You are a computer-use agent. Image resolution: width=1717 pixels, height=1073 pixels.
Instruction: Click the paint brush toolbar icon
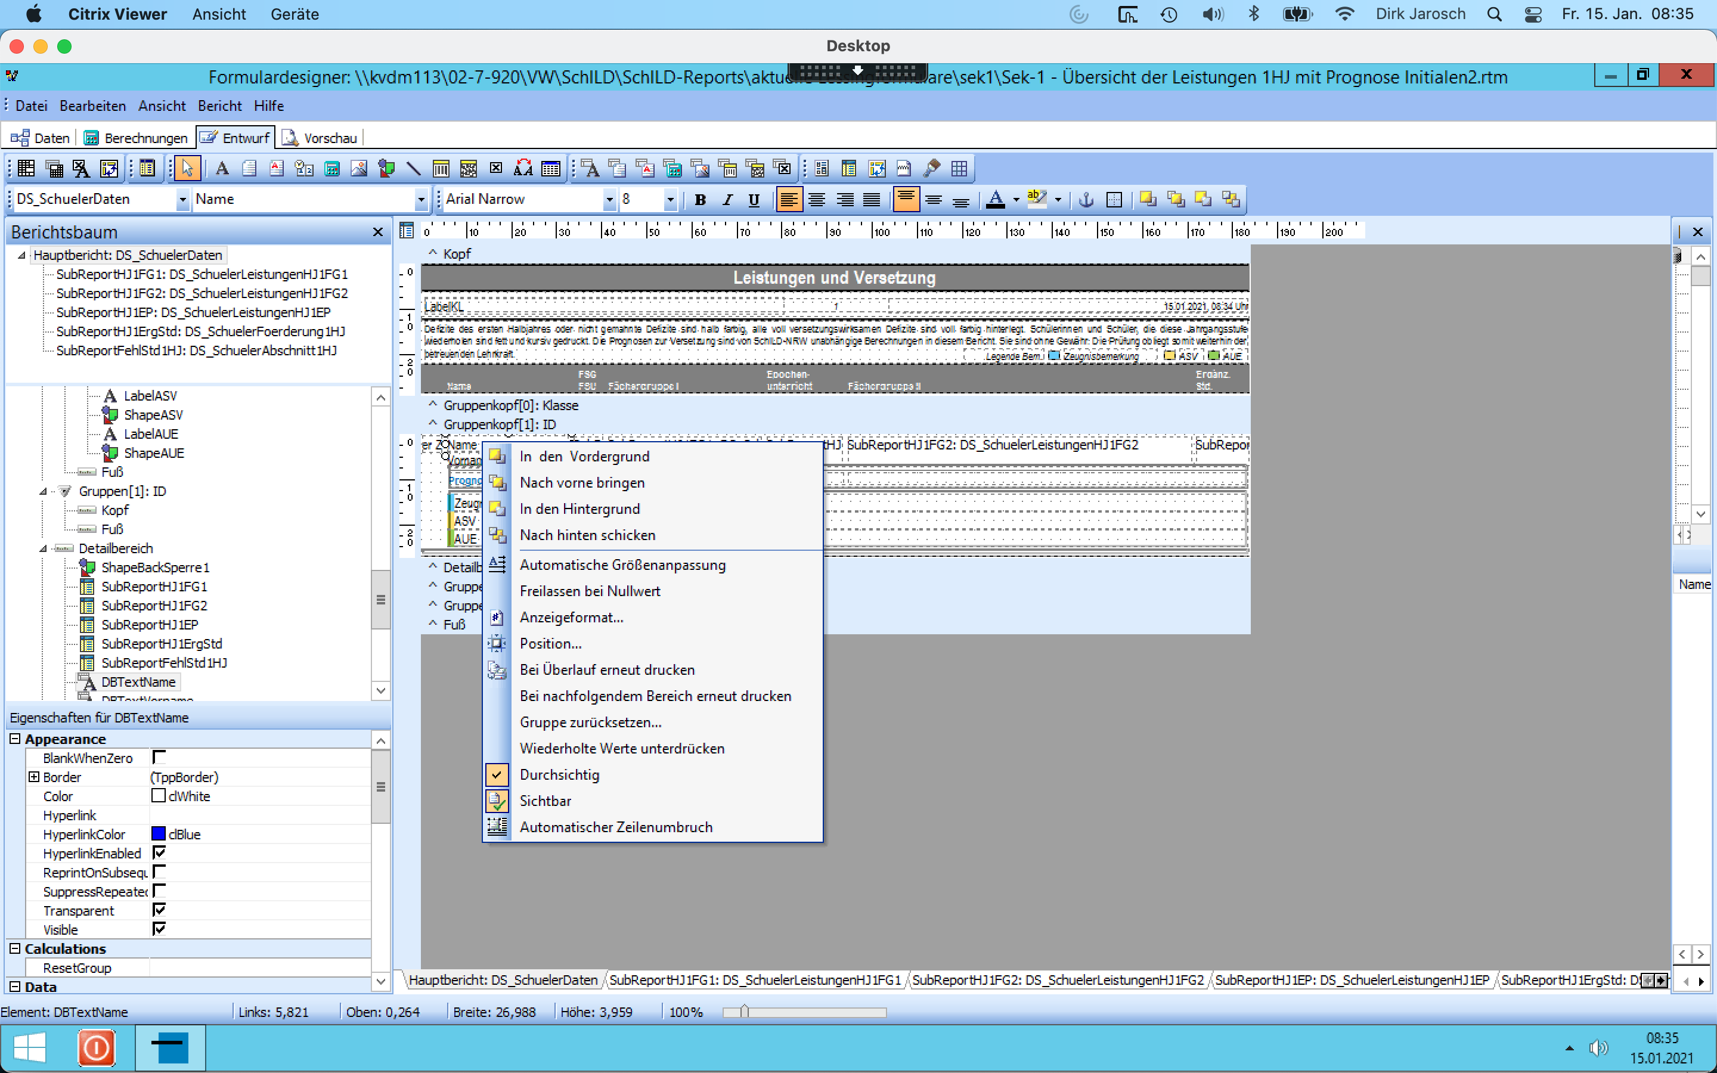point(932,168)
